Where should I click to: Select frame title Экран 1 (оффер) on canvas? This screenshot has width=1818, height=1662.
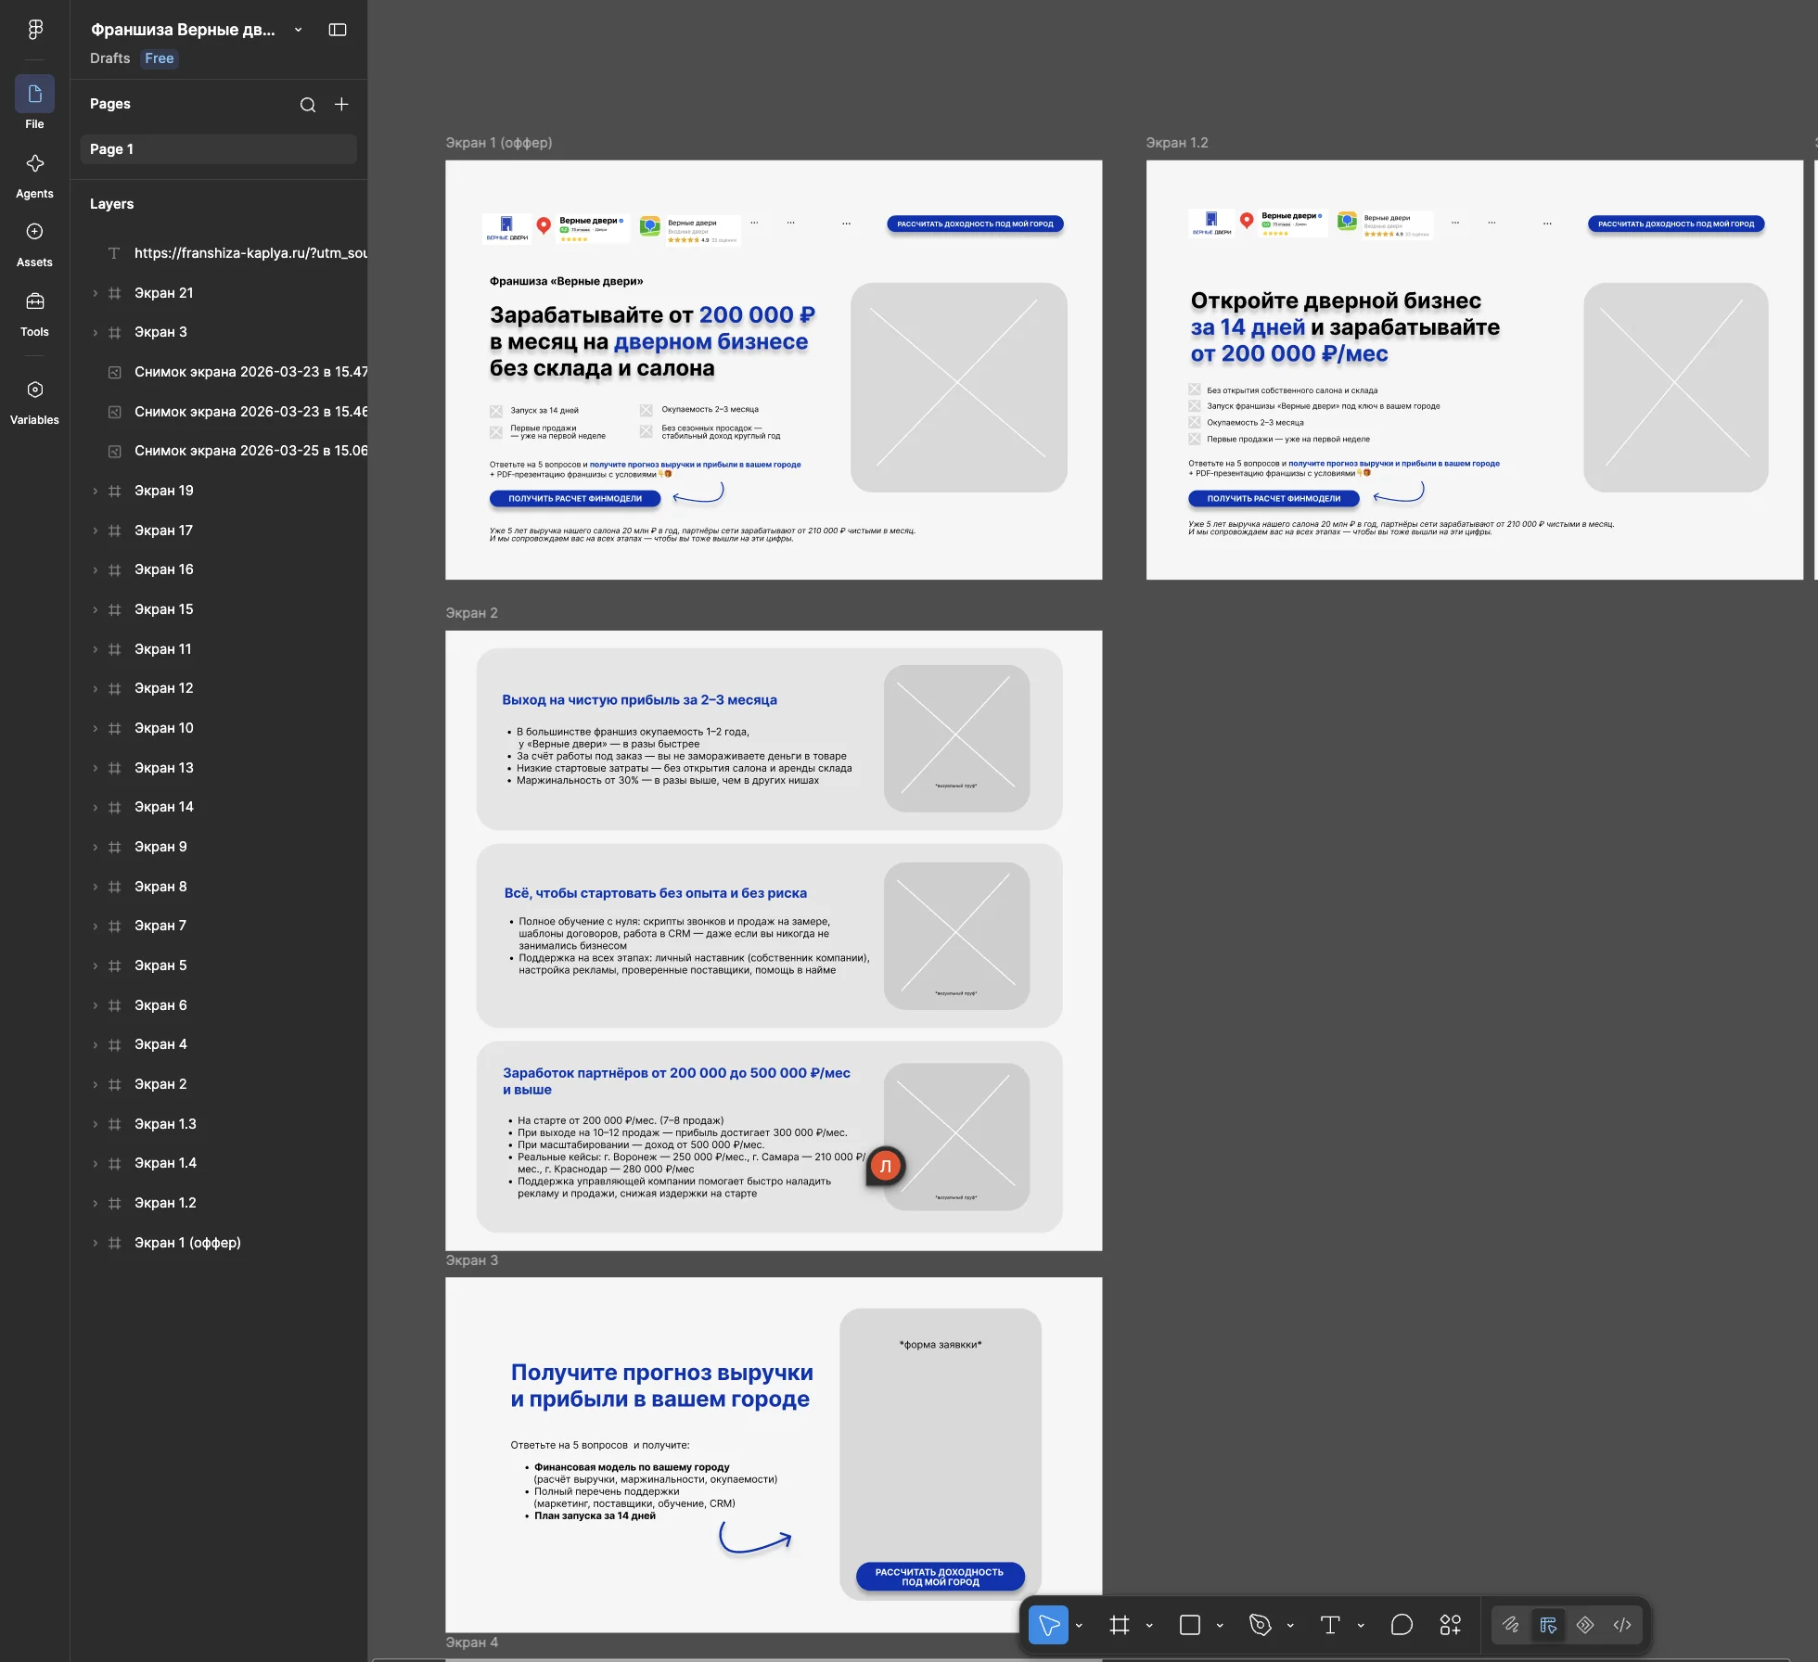(x=499, y=143)
